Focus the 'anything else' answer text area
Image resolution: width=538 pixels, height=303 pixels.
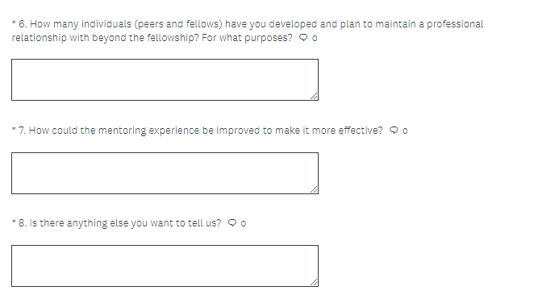(165, 266)
